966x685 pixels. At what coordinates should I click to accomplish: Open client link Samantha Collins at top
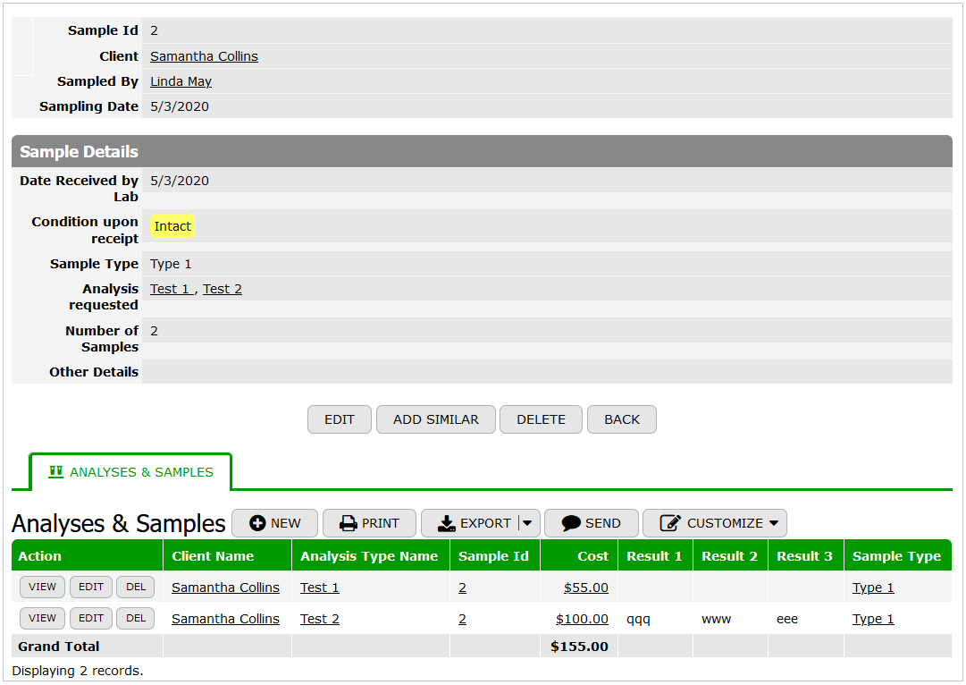tap(204, 56)
